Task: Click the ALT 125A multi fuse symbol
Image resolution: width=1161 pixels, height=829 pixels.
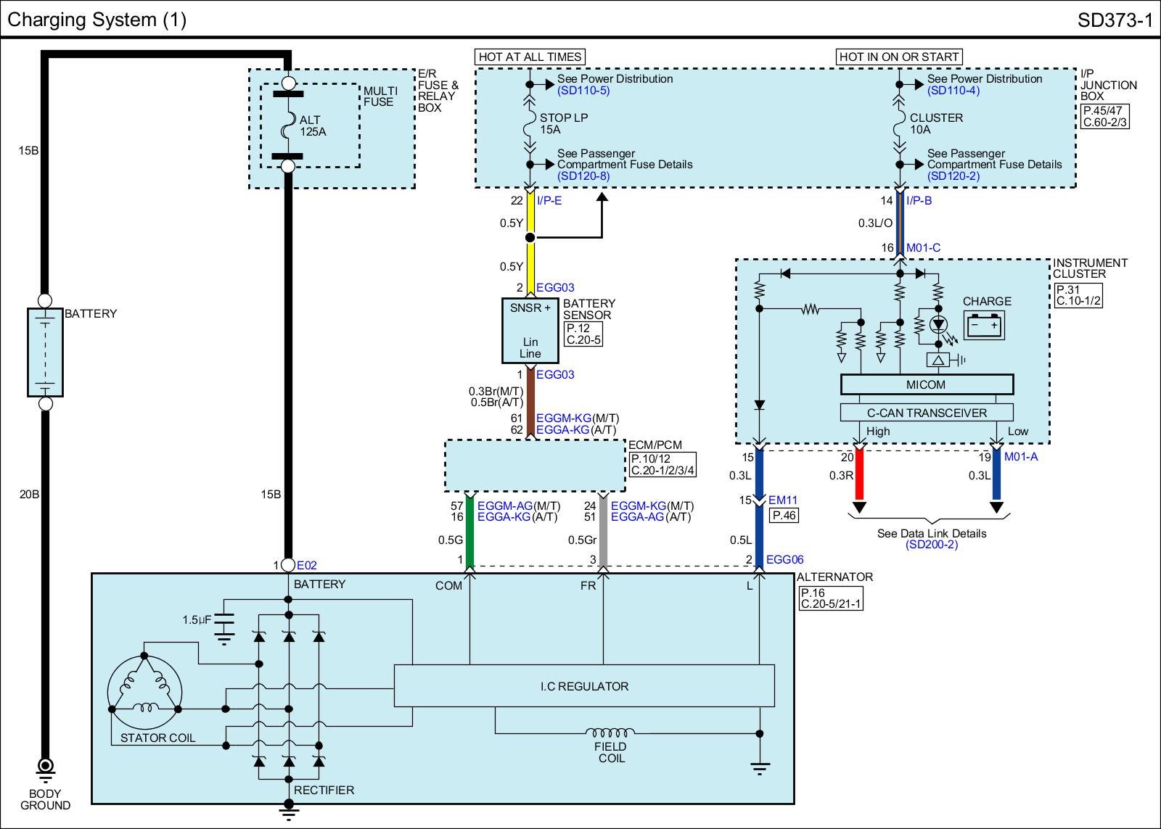Action: [x=288, y=125]
